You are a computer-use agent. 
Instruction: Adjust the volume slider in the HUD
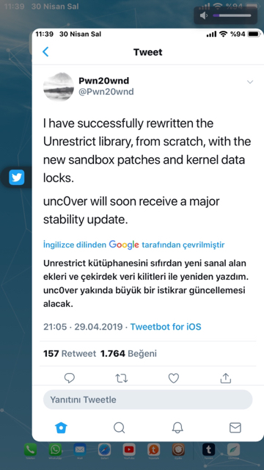232,15
